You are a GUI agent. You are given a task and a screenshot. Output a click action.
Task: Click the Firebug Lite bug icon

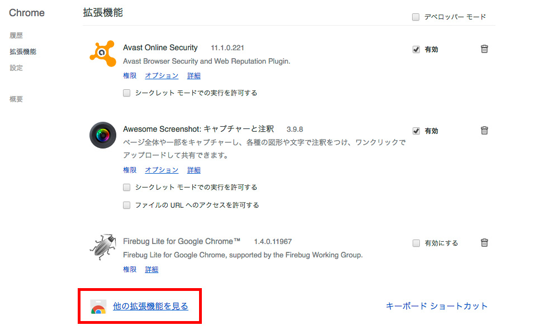click(x=103, y=247)
